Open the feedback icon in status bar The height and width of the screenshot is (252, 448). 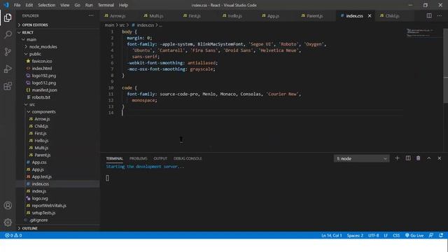pos(431,235)
